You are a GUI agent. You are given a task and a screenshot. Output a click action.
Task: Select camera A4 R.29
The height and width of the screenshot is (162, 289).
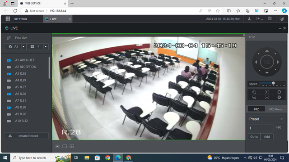point(20,81)
